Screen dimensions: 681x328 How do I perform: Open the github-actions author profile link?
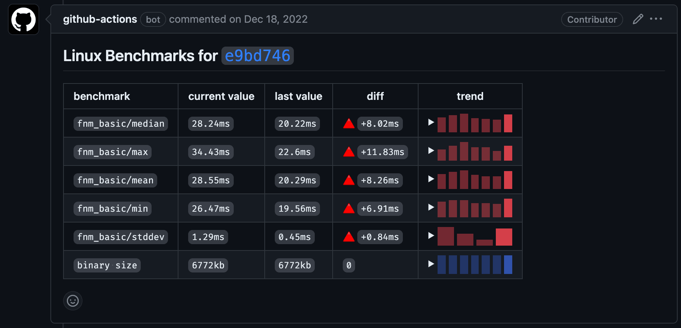(x=100, y=19)
